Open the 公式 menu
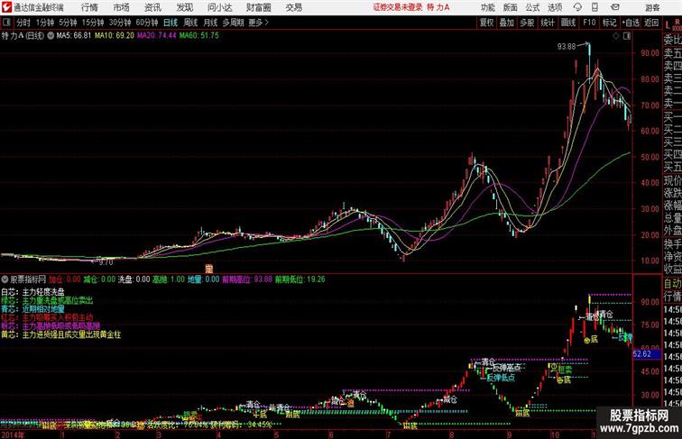 click(532, 7)
